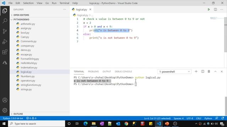Switch to the OUTPUT panel tab
The image size is (227, 127).
coord(107,71)
